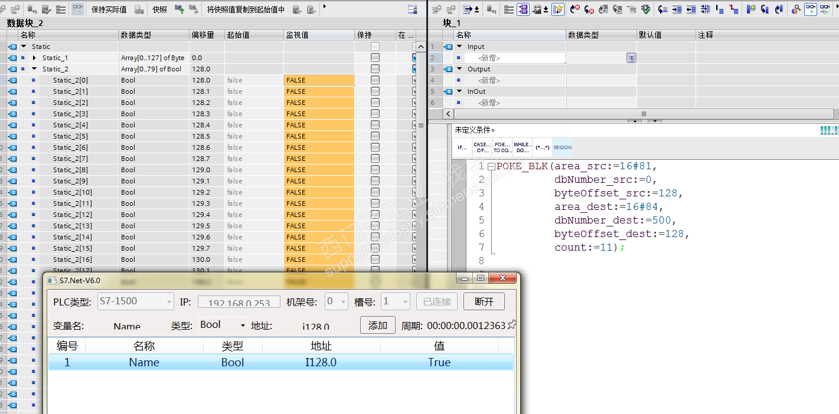Click the show favorites star icon in 块_1 toolbar
Image resolution: width=839 pixels, height=414 pixels.
[x=557, y=9]
